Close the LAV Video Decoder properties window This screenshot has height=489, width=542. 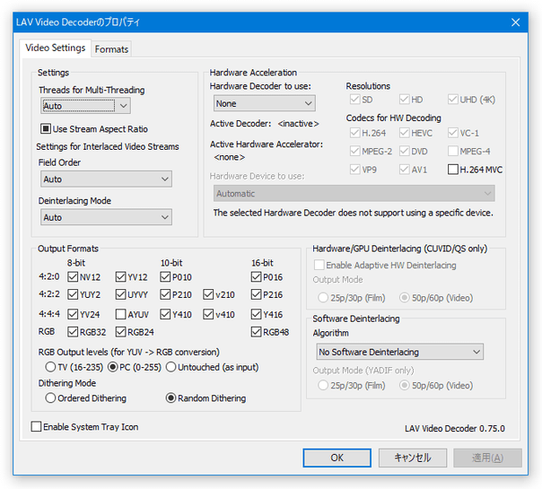(515, 22)
